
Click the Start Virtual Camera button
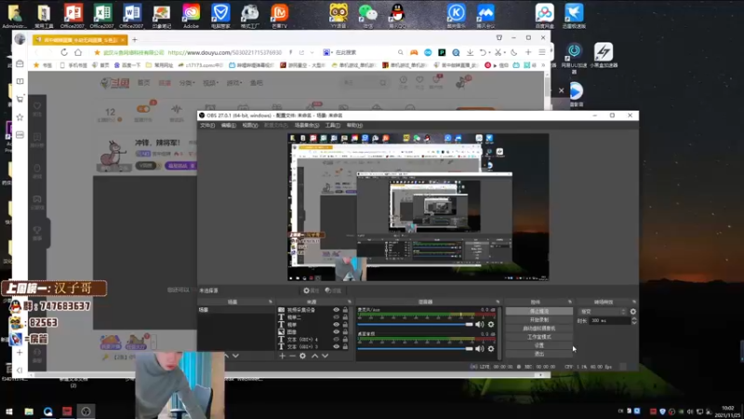click(x=539, y=329)
